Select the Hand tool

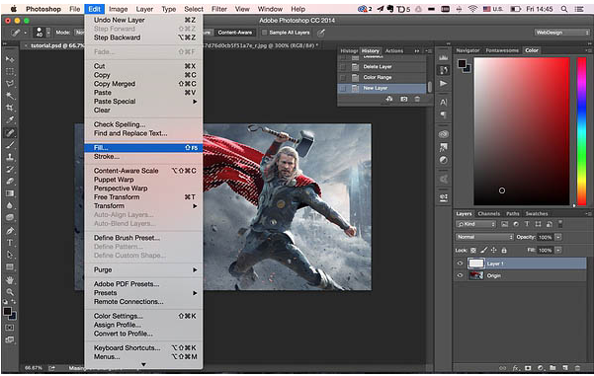(x=10, y=280)
